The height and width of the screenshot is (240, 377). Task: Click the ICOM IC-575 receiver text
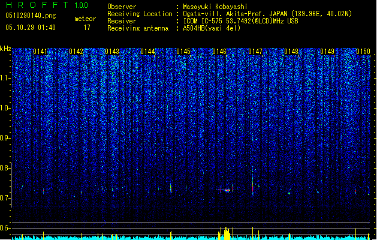click(x=240, y=21)
